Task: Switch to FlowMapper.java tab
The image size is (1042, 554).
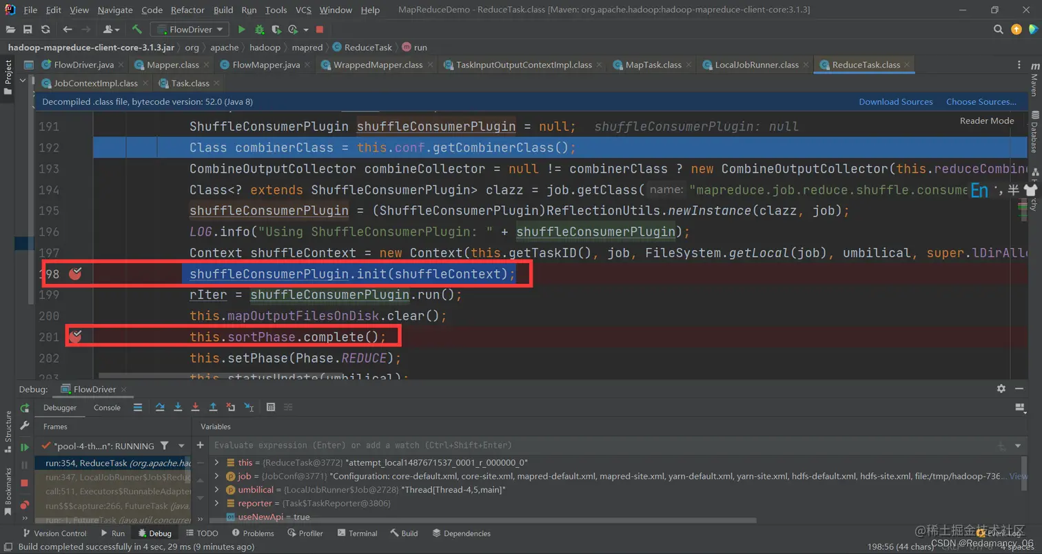Action: click(266, 65)
